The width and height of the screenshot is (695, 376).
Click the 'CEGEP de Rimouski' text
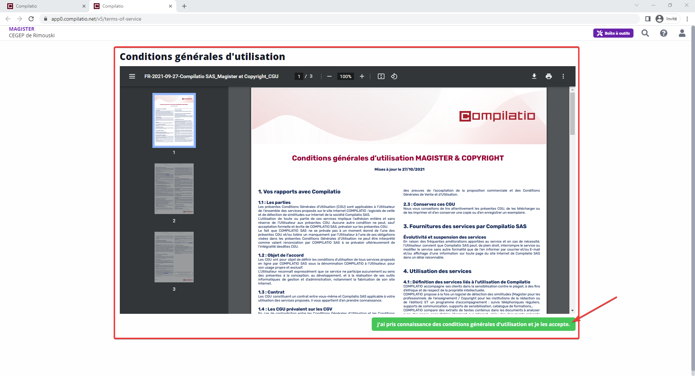tap(32, 35)
